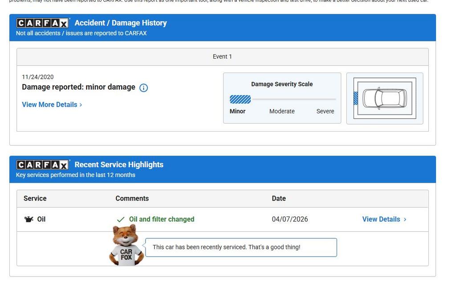Click the Event 1 header
The image size is (456, 281).
(x=222, y=56)
